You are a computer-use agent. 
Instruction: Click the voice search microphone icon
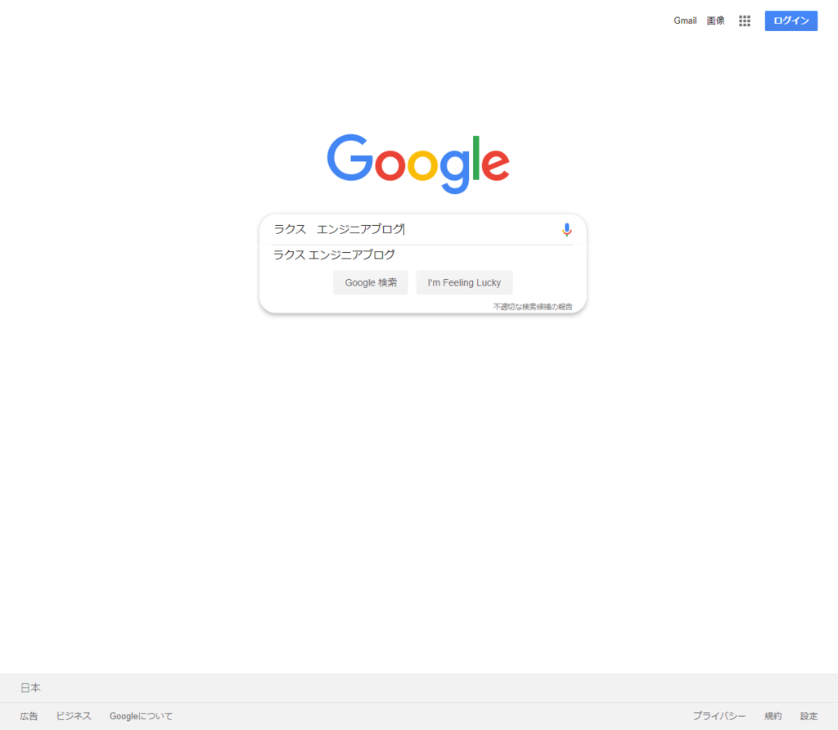566,230
